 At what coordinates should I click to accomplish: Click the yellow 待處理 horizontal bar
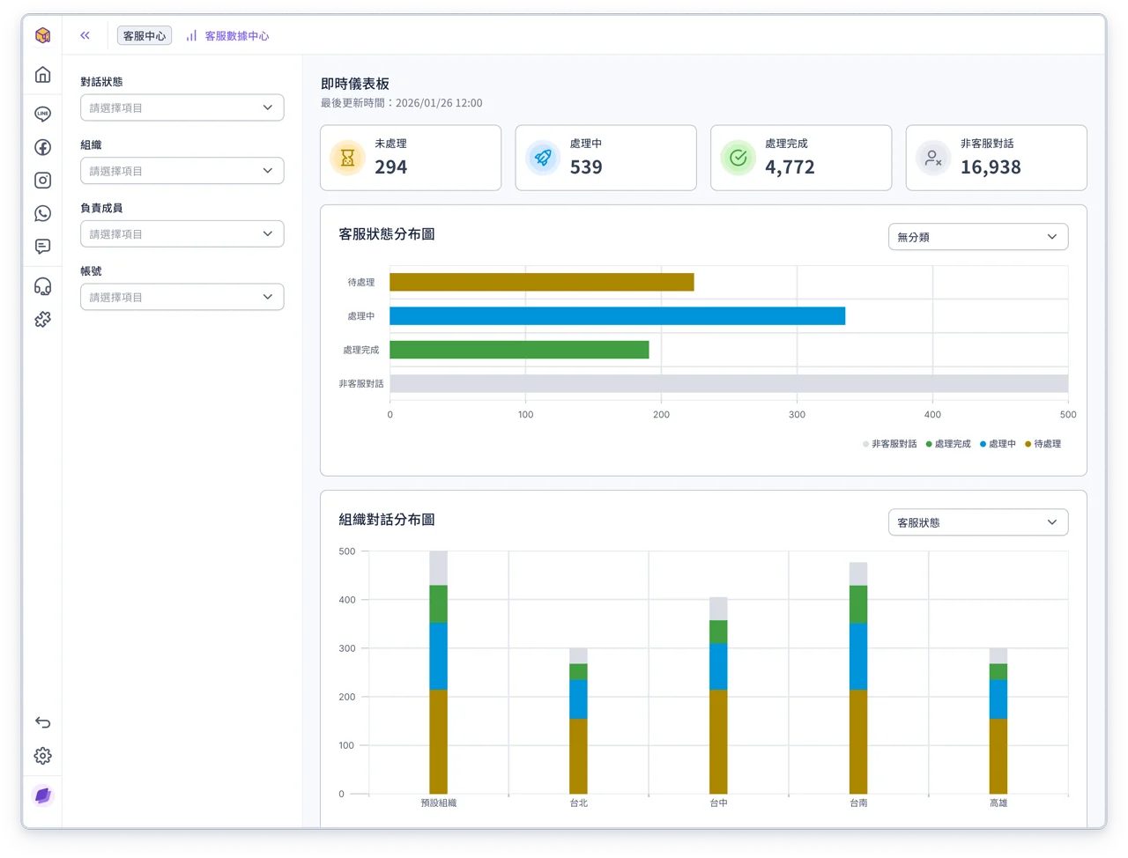[x=542, y=282]
